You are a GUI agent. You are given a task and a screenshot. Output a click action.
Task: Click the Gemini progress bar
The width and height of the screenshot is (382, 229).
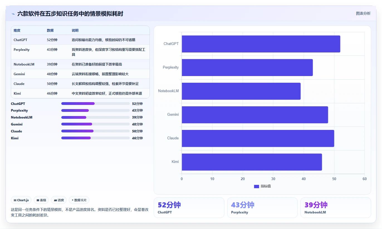click(95, 124)
